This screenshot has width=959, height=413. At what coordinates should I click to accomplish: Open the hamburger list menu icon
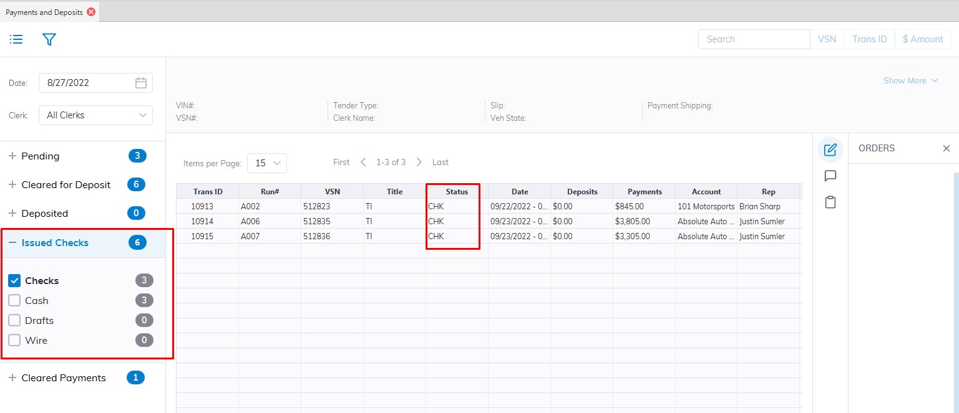coord(16,39)
